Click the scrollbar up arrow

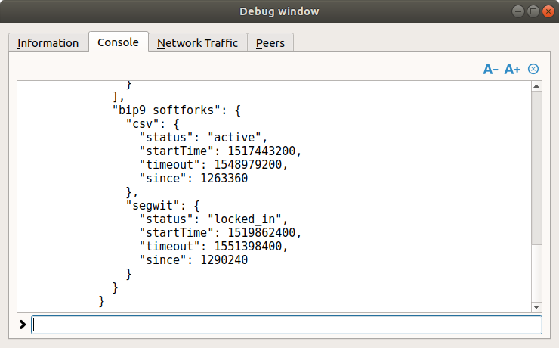[536, 86]
